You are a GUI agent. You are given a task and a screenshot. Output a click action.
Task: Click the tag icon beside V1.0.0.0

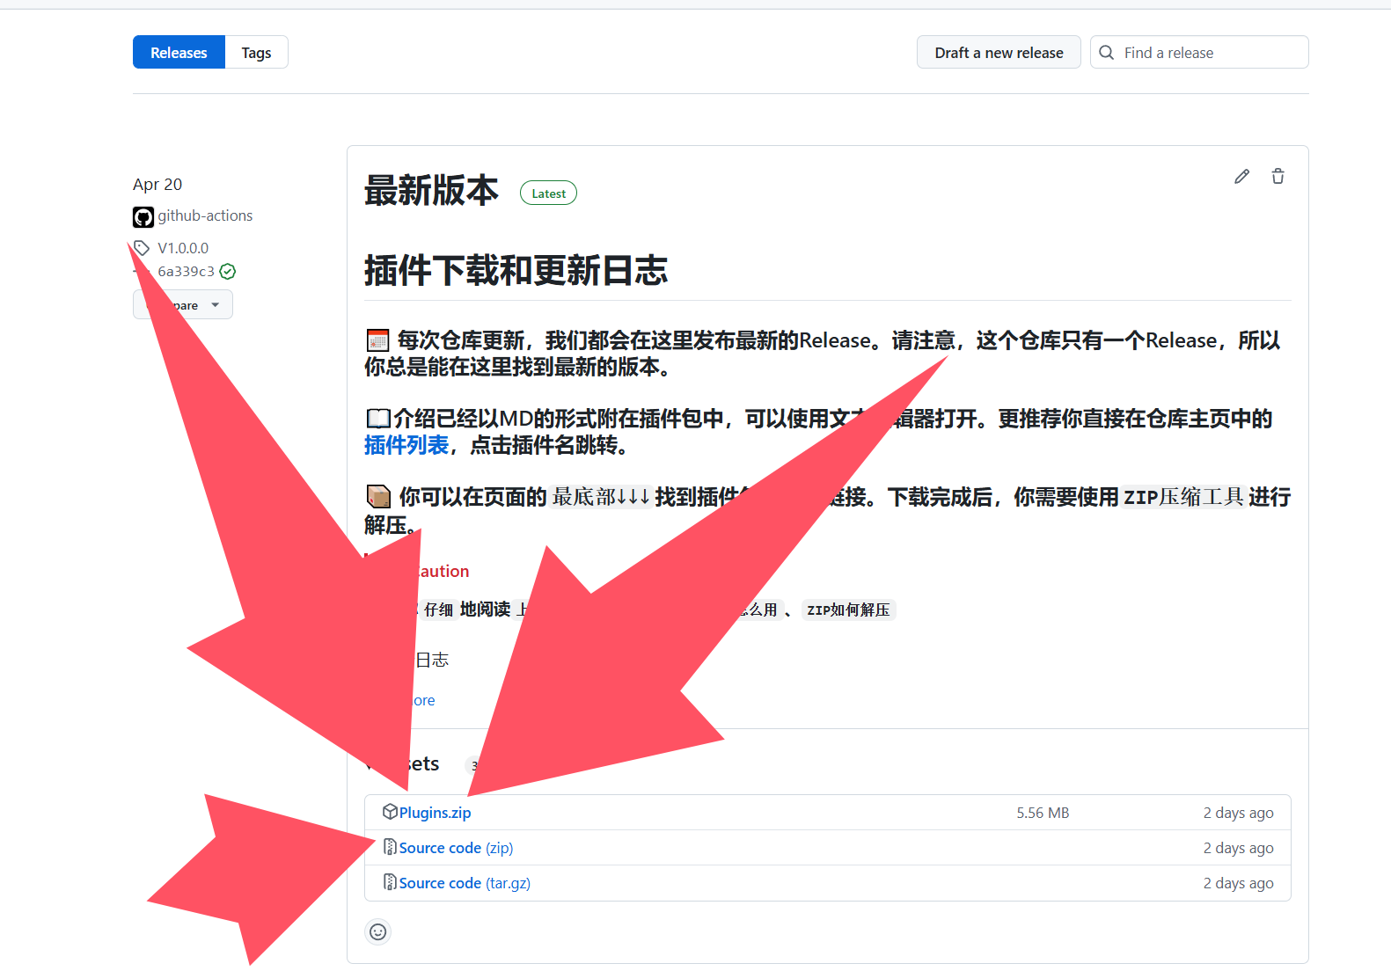coord(143,248)
